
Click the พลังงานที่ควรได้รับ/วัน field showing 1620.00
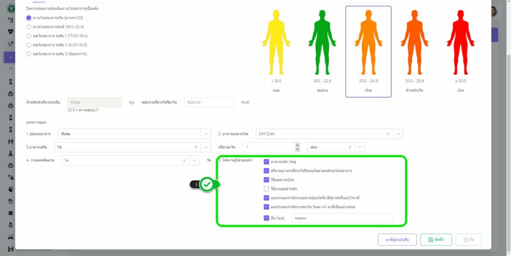pos(209,102)
